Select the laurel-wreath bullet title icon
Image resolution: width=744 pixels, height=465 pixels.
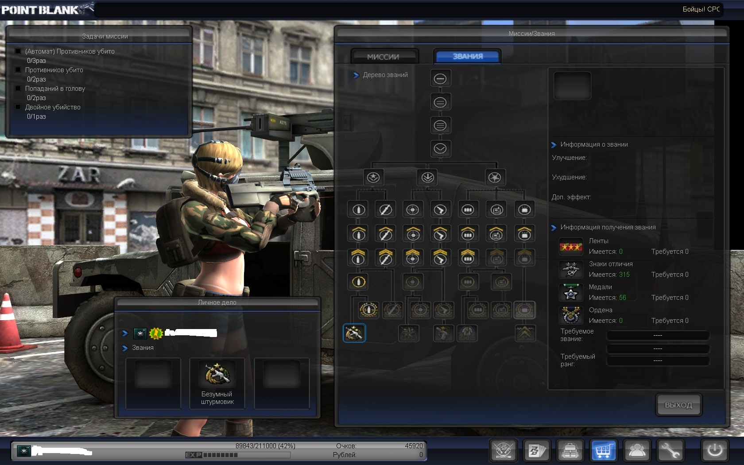pyautogui.click(x=368, y=310)
